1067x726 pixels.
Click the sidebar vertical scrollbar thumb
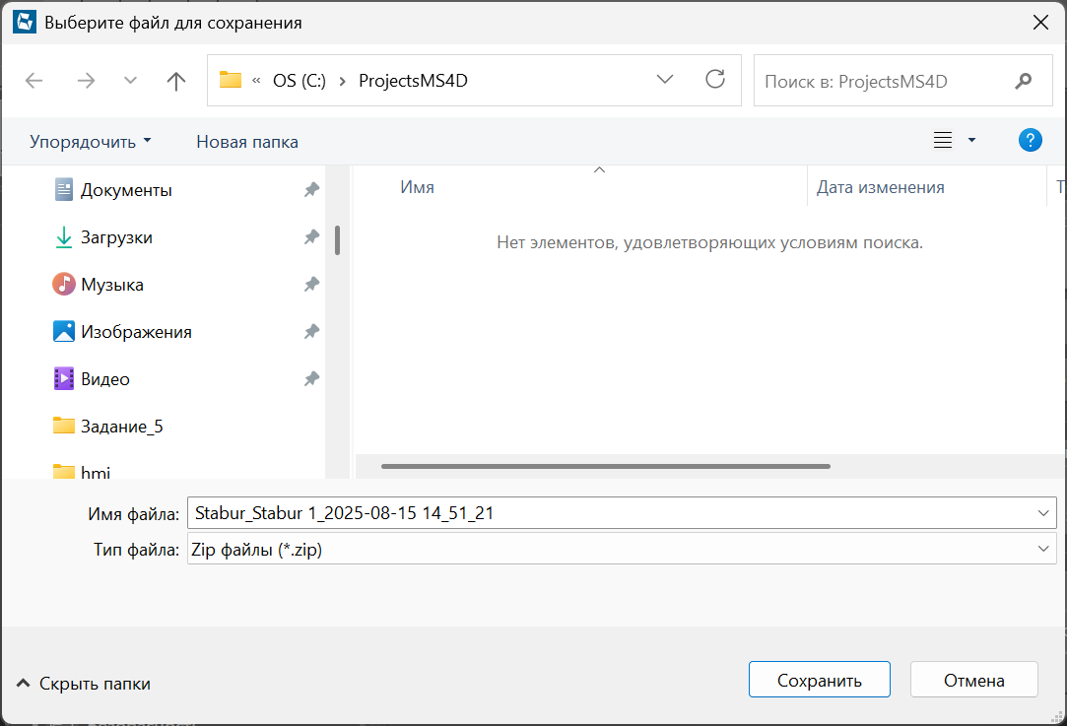[338, 240]
